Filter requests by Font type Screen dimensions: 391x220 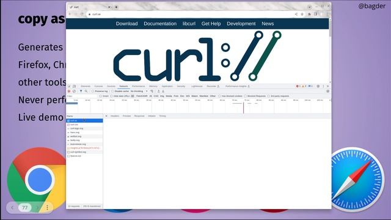176,96
